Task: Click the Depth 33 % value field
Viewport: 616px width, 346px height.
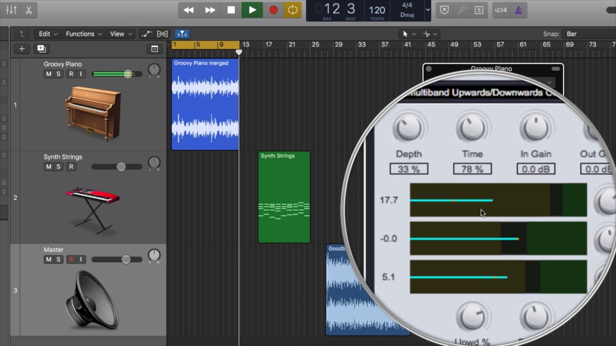Action: coord(409,169)
